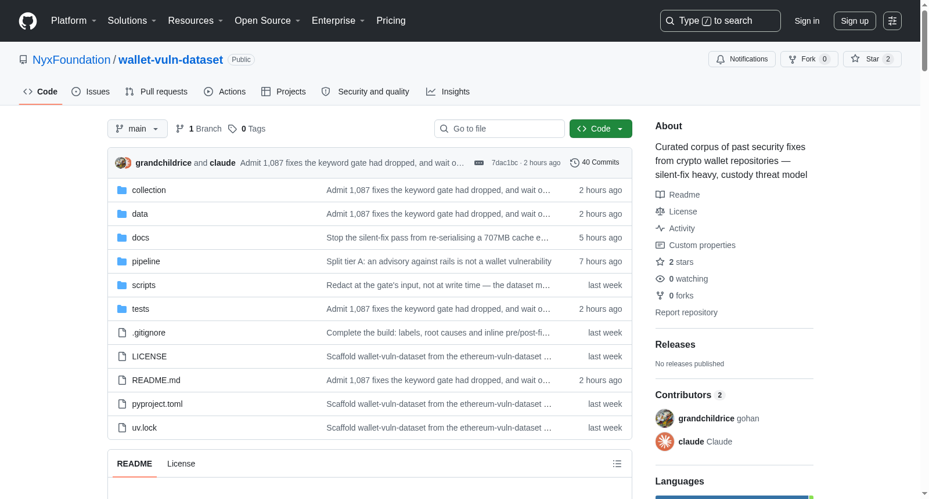The image size is (929, 499).
Task: Open the wallet-vuln-dataset repository link
Action: pos(171,60)
